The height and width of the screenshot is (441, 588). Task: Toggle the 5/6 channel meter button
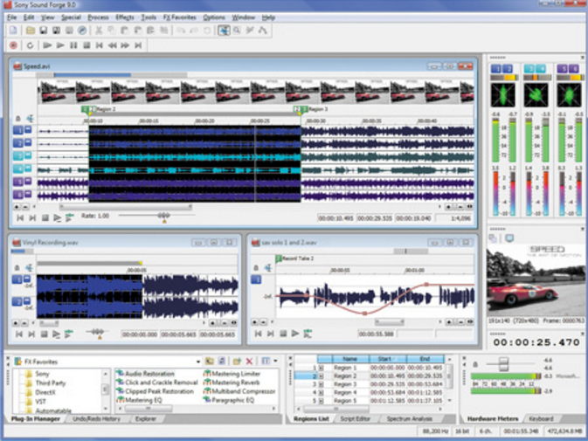[x=568, y=69]
